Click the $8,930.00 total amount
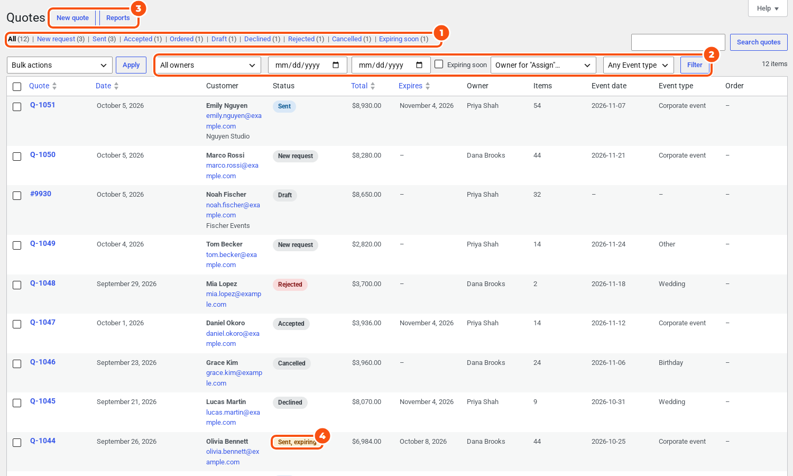Viewport: 793px width, 476px height. pos(366,106)
